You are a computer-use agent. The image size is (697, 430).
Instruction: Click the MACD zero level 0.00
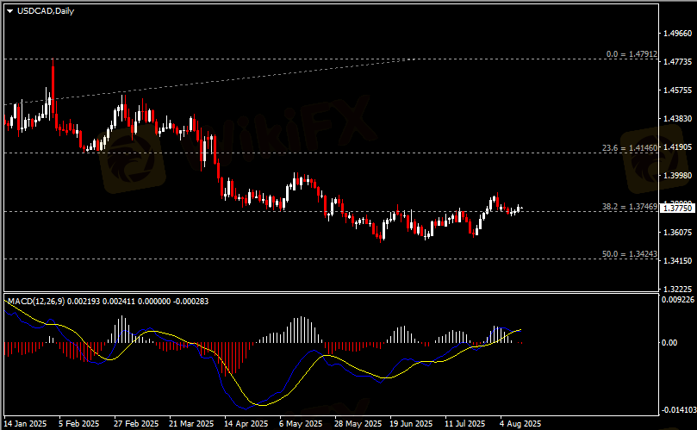point(669,342)
